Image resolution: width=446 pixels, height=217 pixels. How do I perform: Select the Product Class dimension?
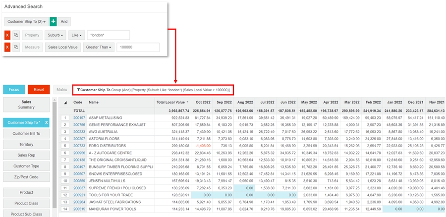(27, 203)
